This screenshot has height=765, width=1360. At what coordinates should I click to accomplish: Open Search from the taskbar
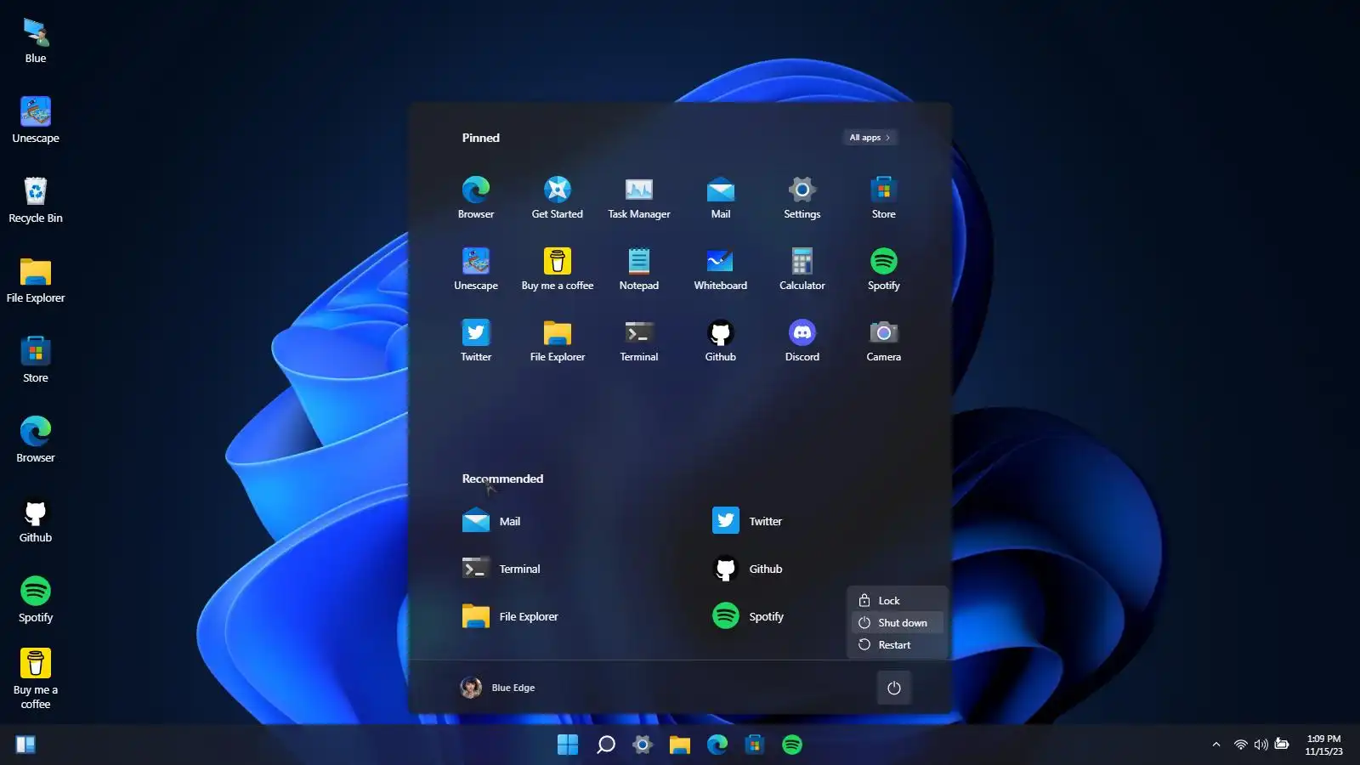(606, 745)
